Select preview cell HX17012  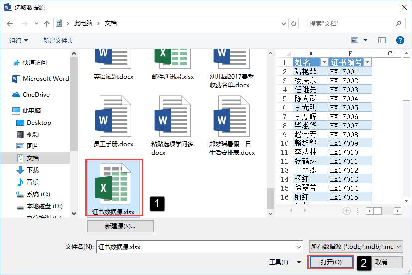tap(350, 170)
